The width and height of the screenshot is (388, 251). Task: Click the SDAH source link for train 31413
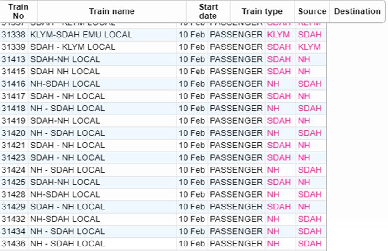click(279, 59)
